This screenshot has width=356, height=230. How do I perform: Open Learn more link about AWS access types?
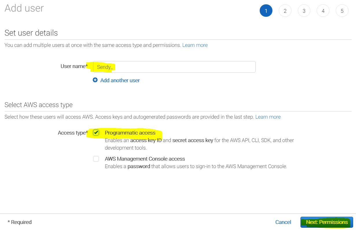(x=268, y=117)
